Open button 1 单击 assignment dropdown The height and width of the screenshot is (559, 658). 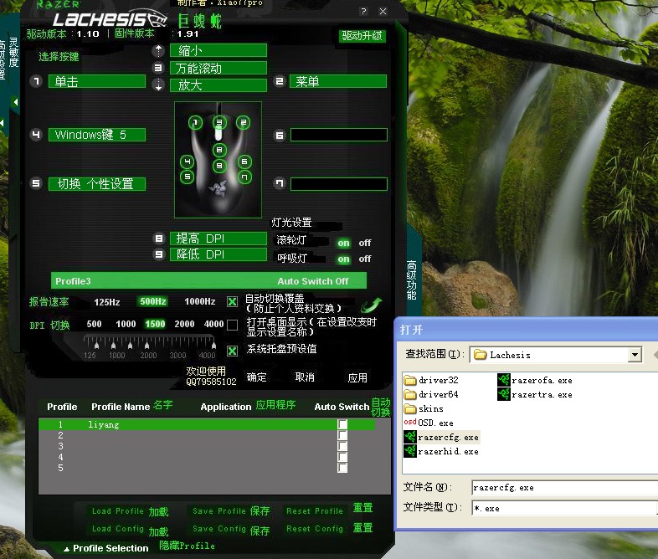click(x=97, y=81)
